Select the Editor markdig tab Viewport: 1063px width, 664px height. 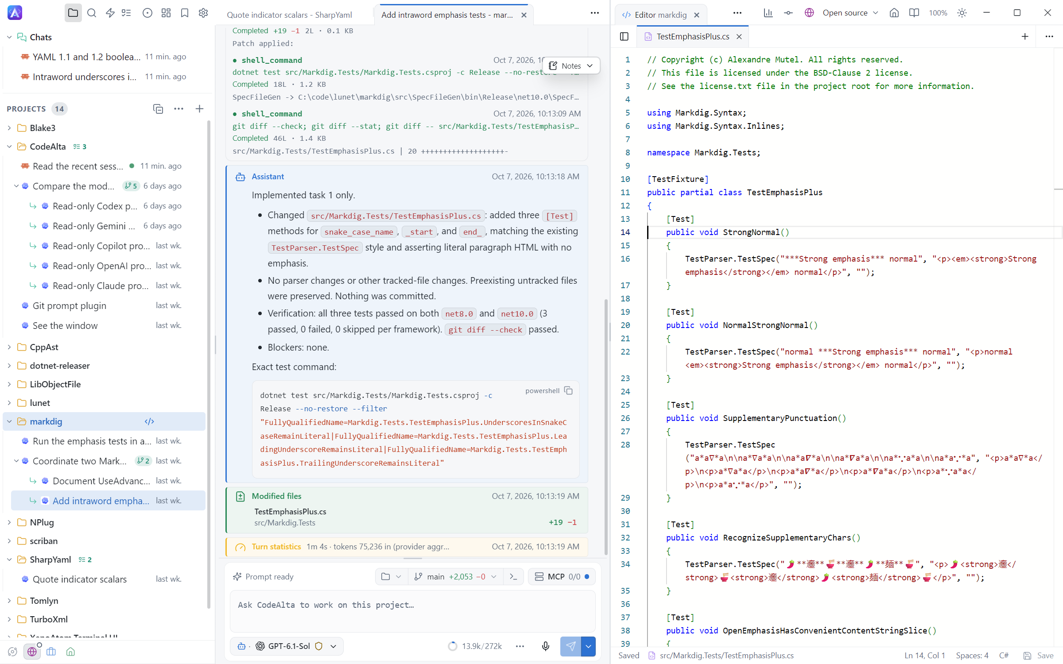click(660, 15)
